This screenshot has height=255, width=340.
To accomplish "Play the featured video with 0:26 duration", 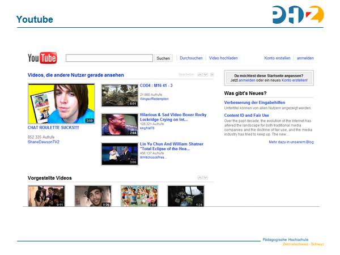I will pyautogui.click(x=93, y=196).
